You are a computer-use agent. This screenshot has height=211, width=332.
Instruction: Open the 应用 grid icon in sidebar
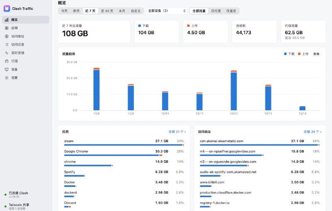(x=7, y=28)
